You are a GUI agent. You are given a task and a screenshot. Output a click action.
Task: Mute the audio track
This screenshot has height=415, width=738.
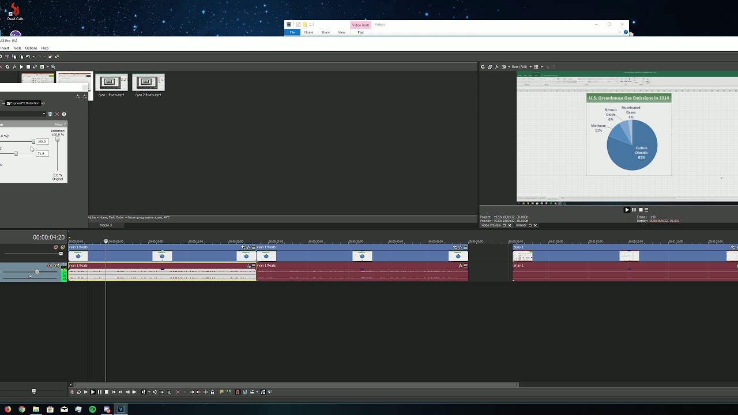50,266
